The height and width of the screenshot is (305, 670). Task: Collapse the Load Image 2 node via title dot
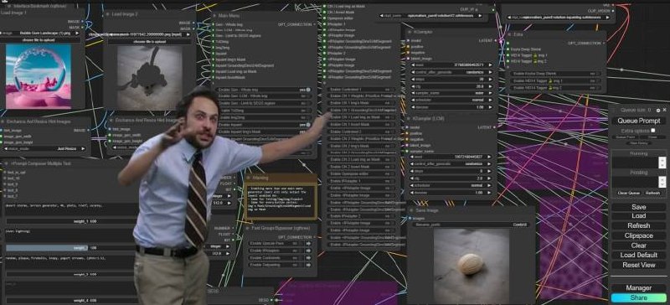(x=108, y=14)
